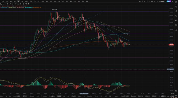Click the redo arrow in drawing toolbar
The height and width of the screenshot is (98, 178).
click(x=34, y=4)
